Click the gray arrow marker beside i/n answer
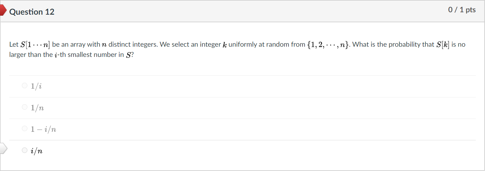The height and width of the screenshot is (171, 485). coord(3,149)
